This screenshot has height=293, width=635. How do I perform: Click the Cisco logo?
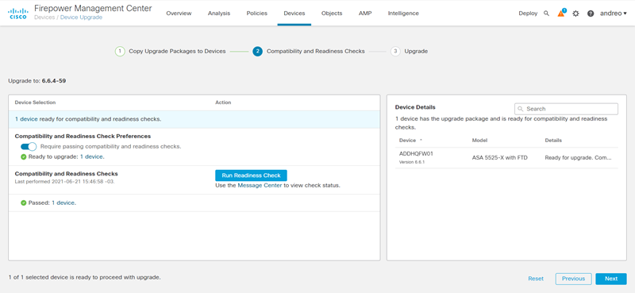[17, 13]
